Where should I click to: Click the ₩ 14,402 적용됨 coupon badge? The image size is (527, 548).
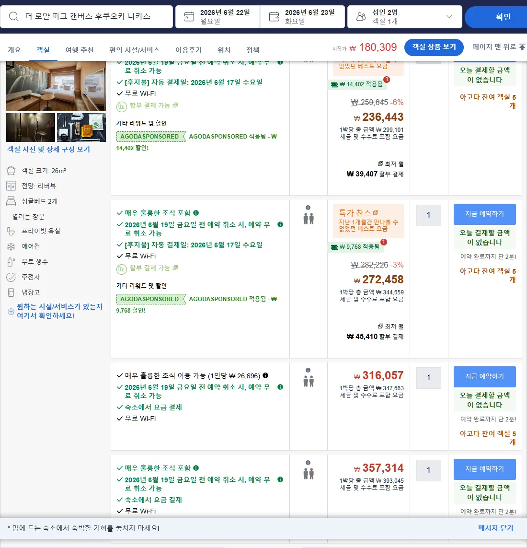pyautogui.click(x=356, y=84)
